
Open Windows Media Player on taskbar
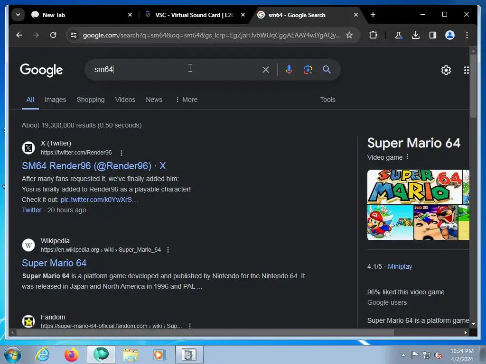click(159, 355)
